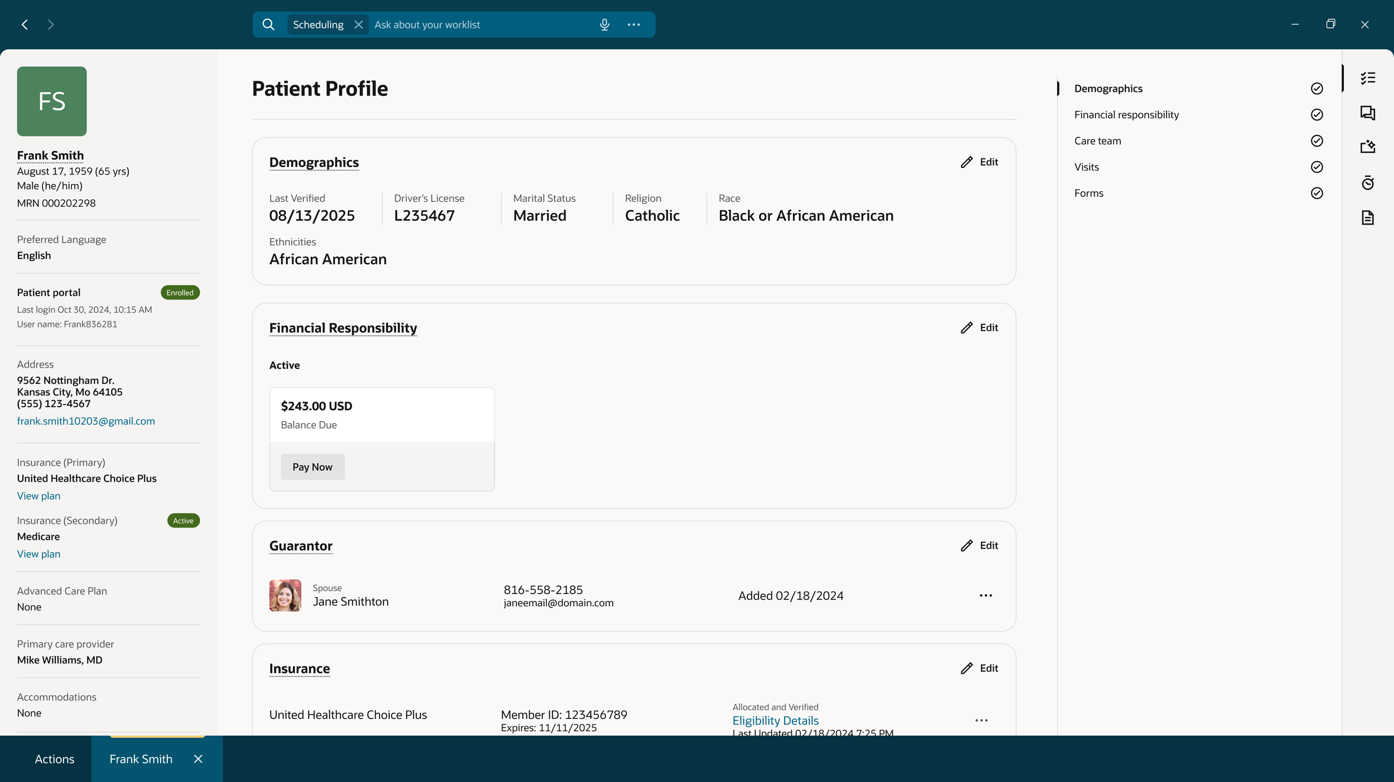Click janeemail@domain.com text
1394x782 pixels.
tap(558, 603)
